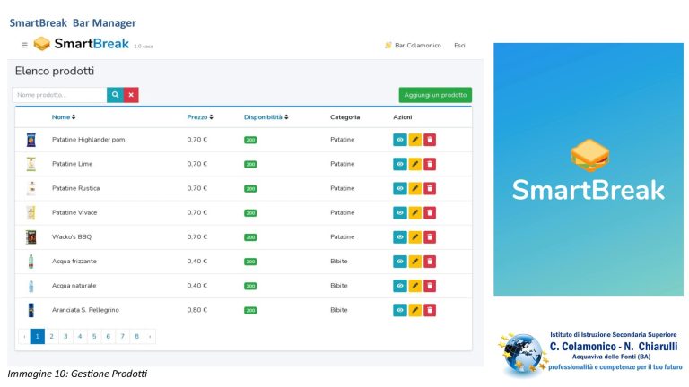Open the hamburger menu beside SmartBreak logo

point(24,45)
